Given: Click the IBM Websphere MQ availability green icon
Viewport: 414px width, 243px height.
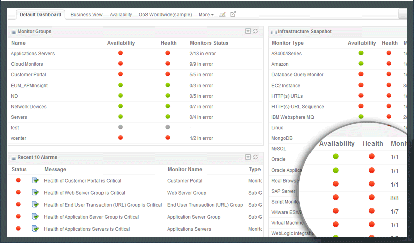Looking at the screenshot, I should [x=361, y=117].
